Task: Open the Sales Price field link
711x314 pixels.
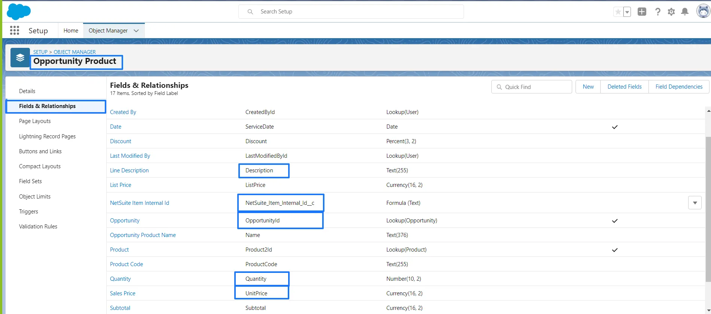Action: click(123, 293)
